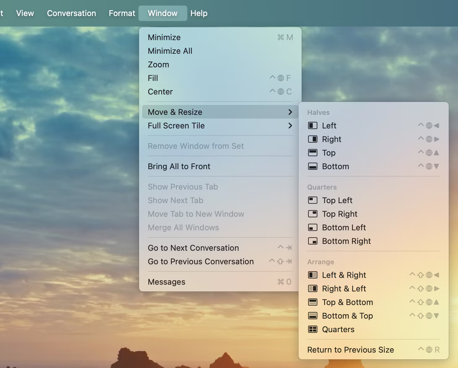This screenshot has height=368, width=458.
Task: Click the Bottom Right quarter label
Action: pyautogui.click(x=346, y=241)
